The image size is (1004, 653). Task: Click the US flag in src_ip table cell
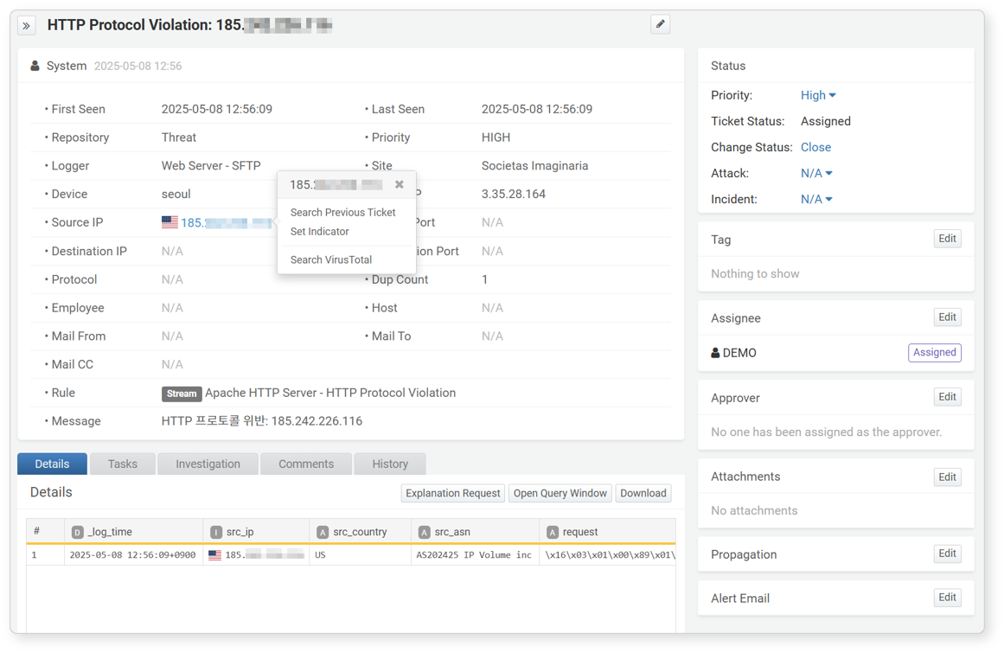pos(214,555)
